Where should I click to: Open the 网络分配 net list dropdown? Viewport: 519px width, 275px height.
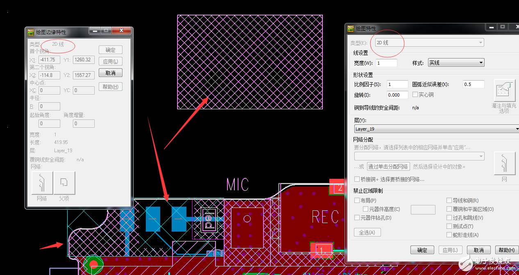point(419,156)
